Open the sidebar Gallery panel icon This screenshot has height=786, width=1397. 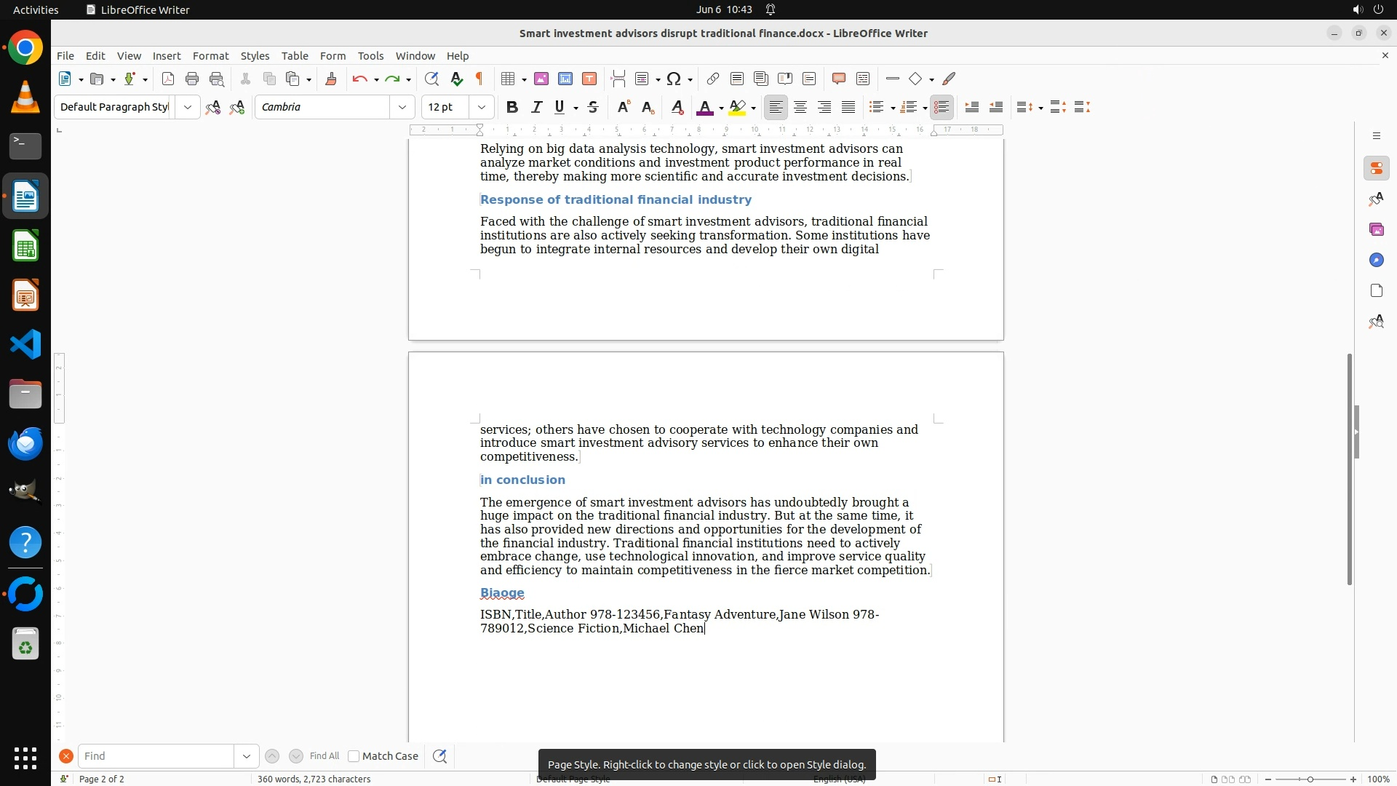coord(1376,230)
